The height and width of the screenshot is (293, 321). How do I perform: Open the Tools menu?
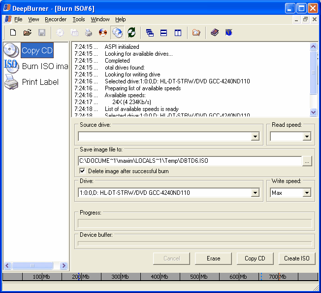(x=79, y=19)
